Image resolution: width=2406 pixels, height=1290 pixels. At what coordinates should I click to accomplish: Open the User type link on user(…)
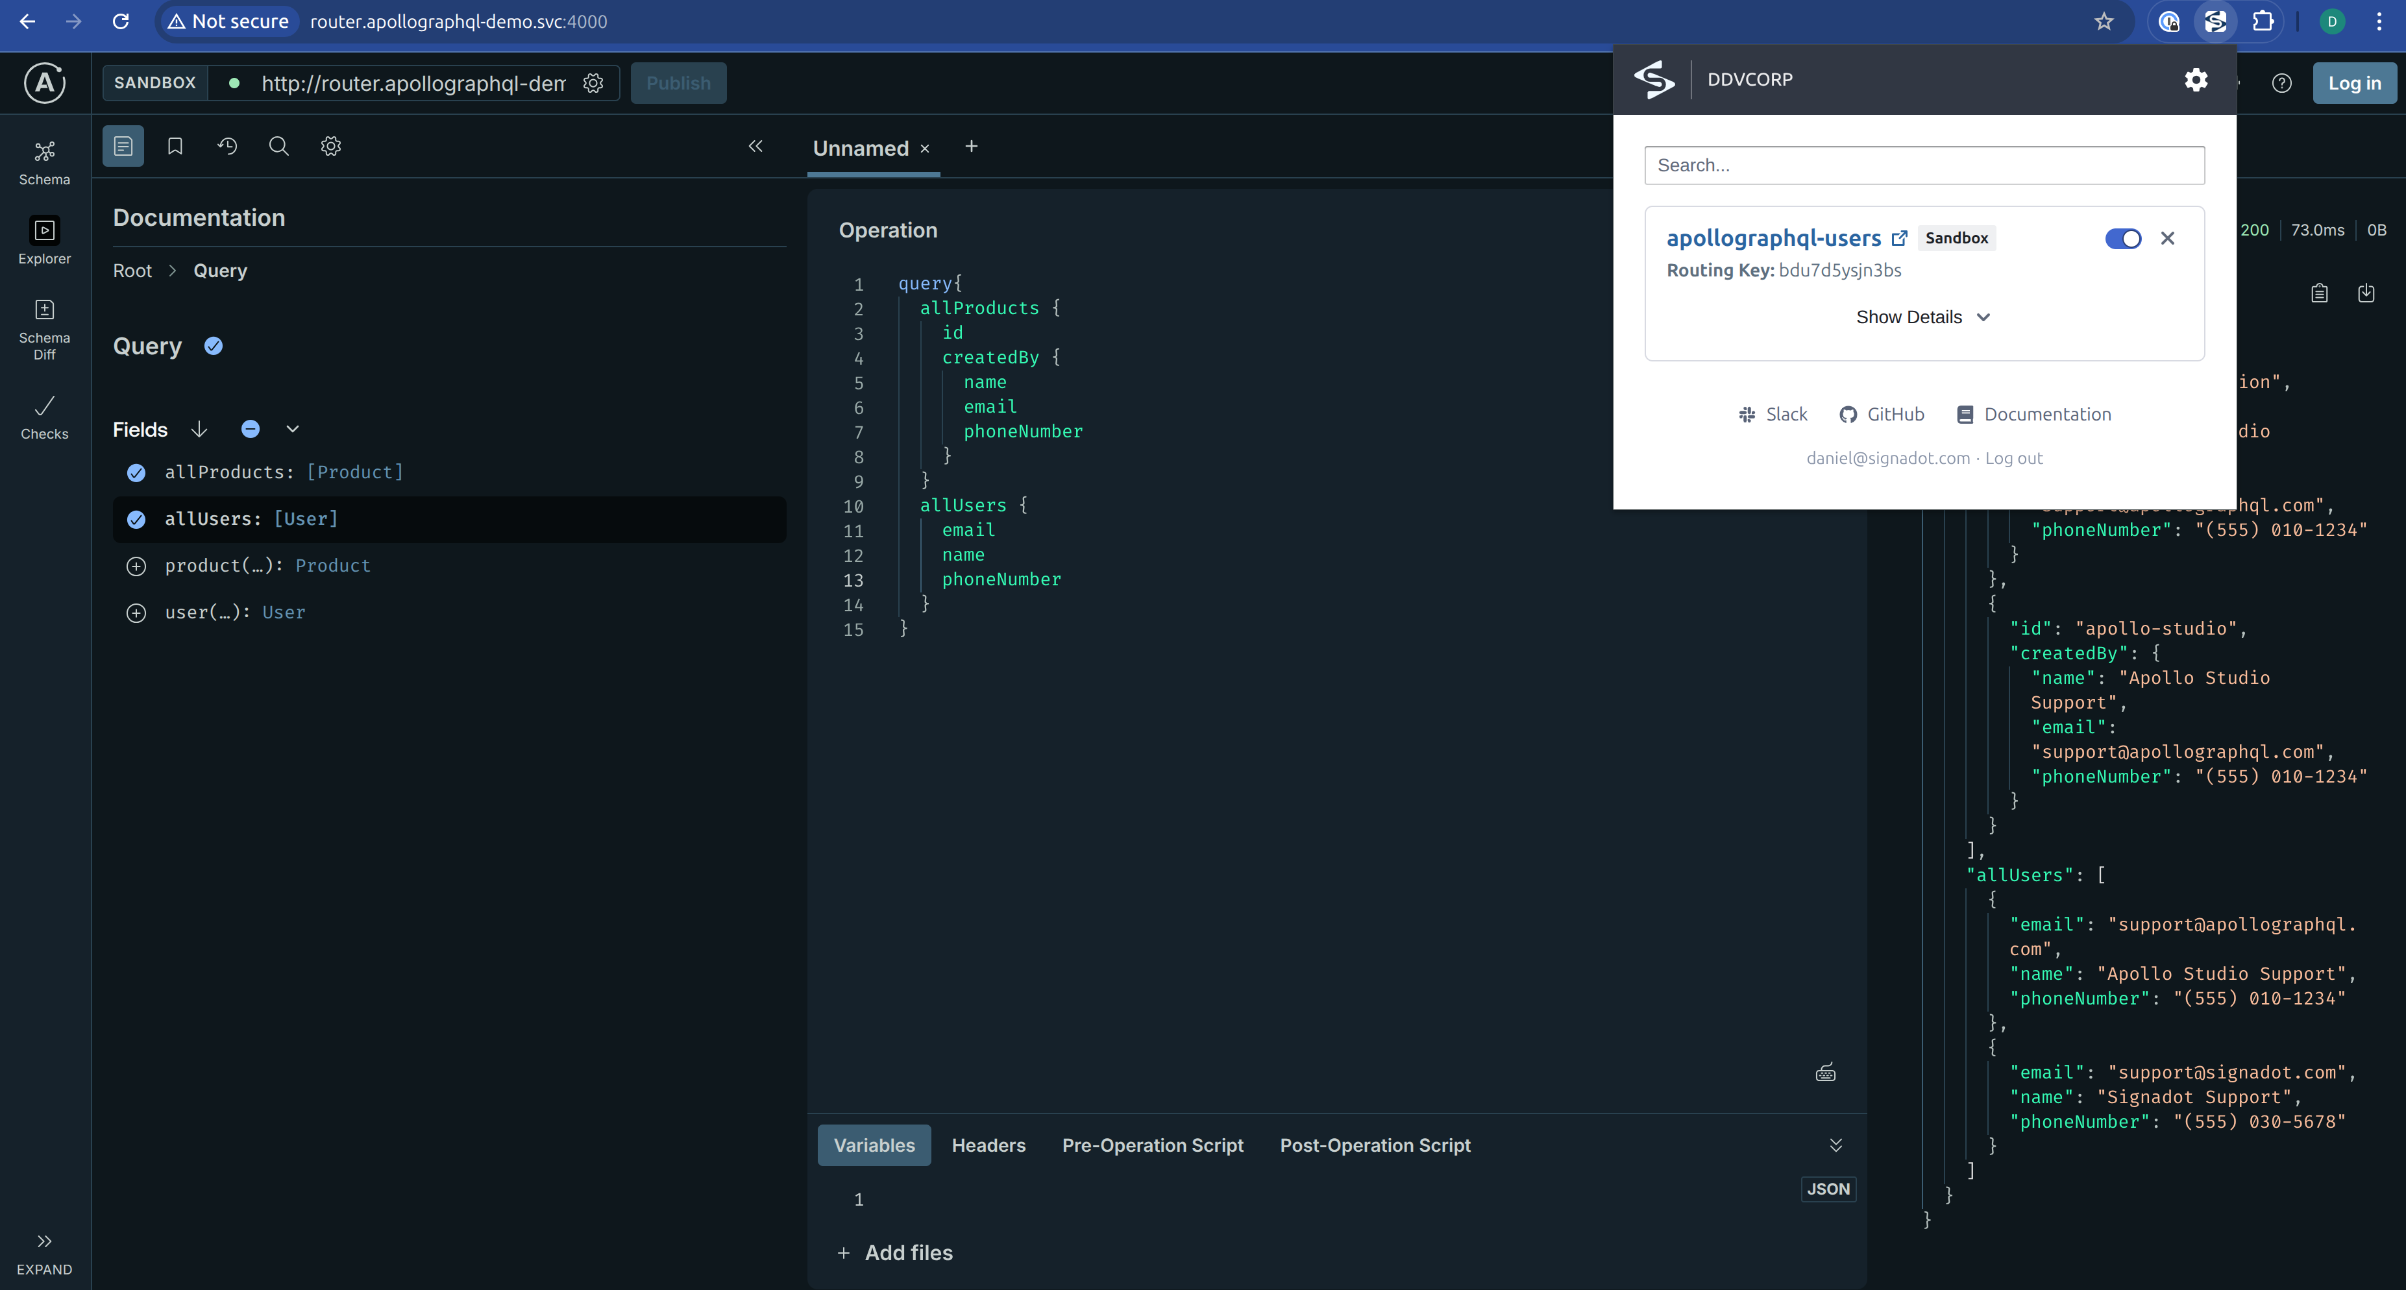pos(284,613)
